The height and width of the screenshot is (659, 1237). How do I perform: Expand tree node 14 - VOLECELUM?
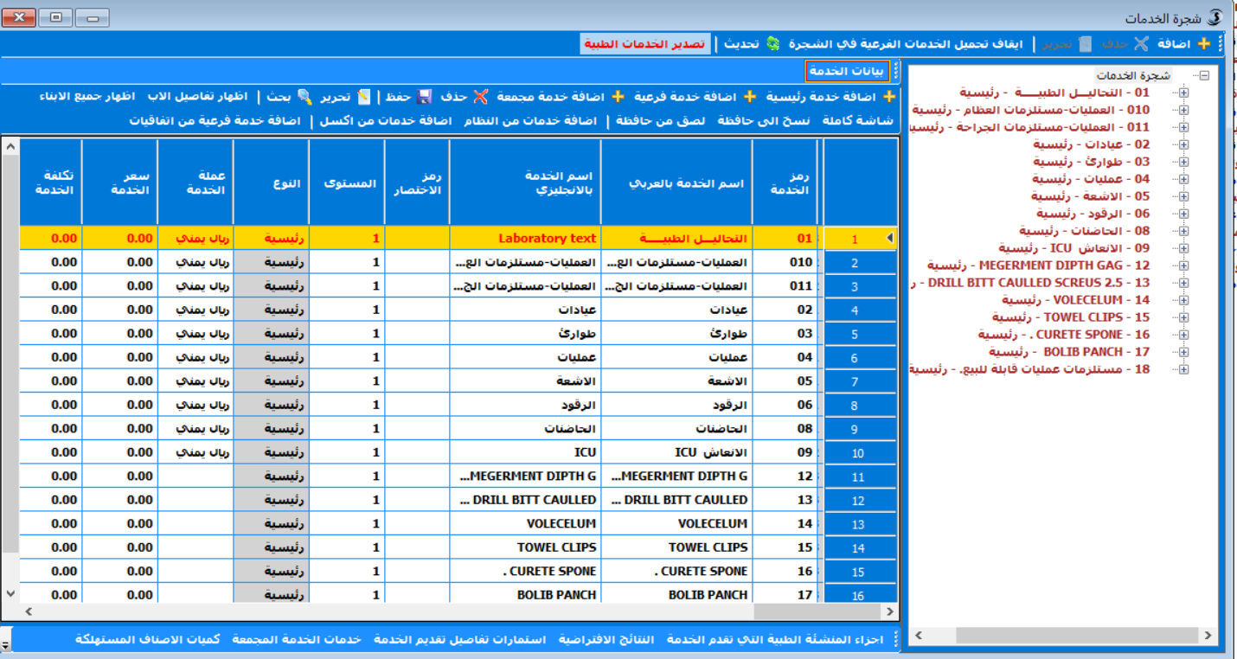click(1183, 300)
